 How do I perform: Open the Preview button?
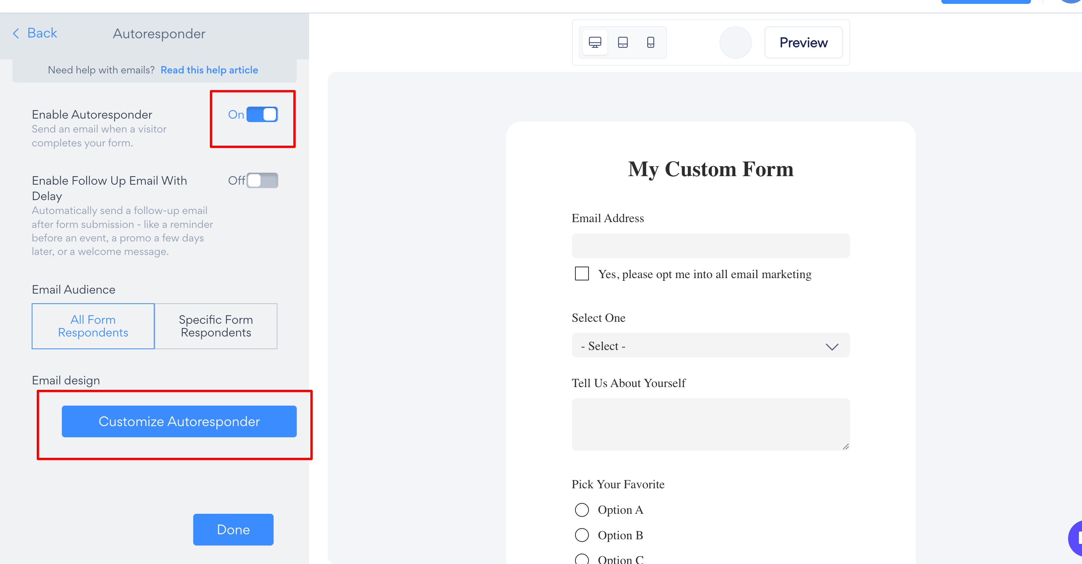[803, 42]
